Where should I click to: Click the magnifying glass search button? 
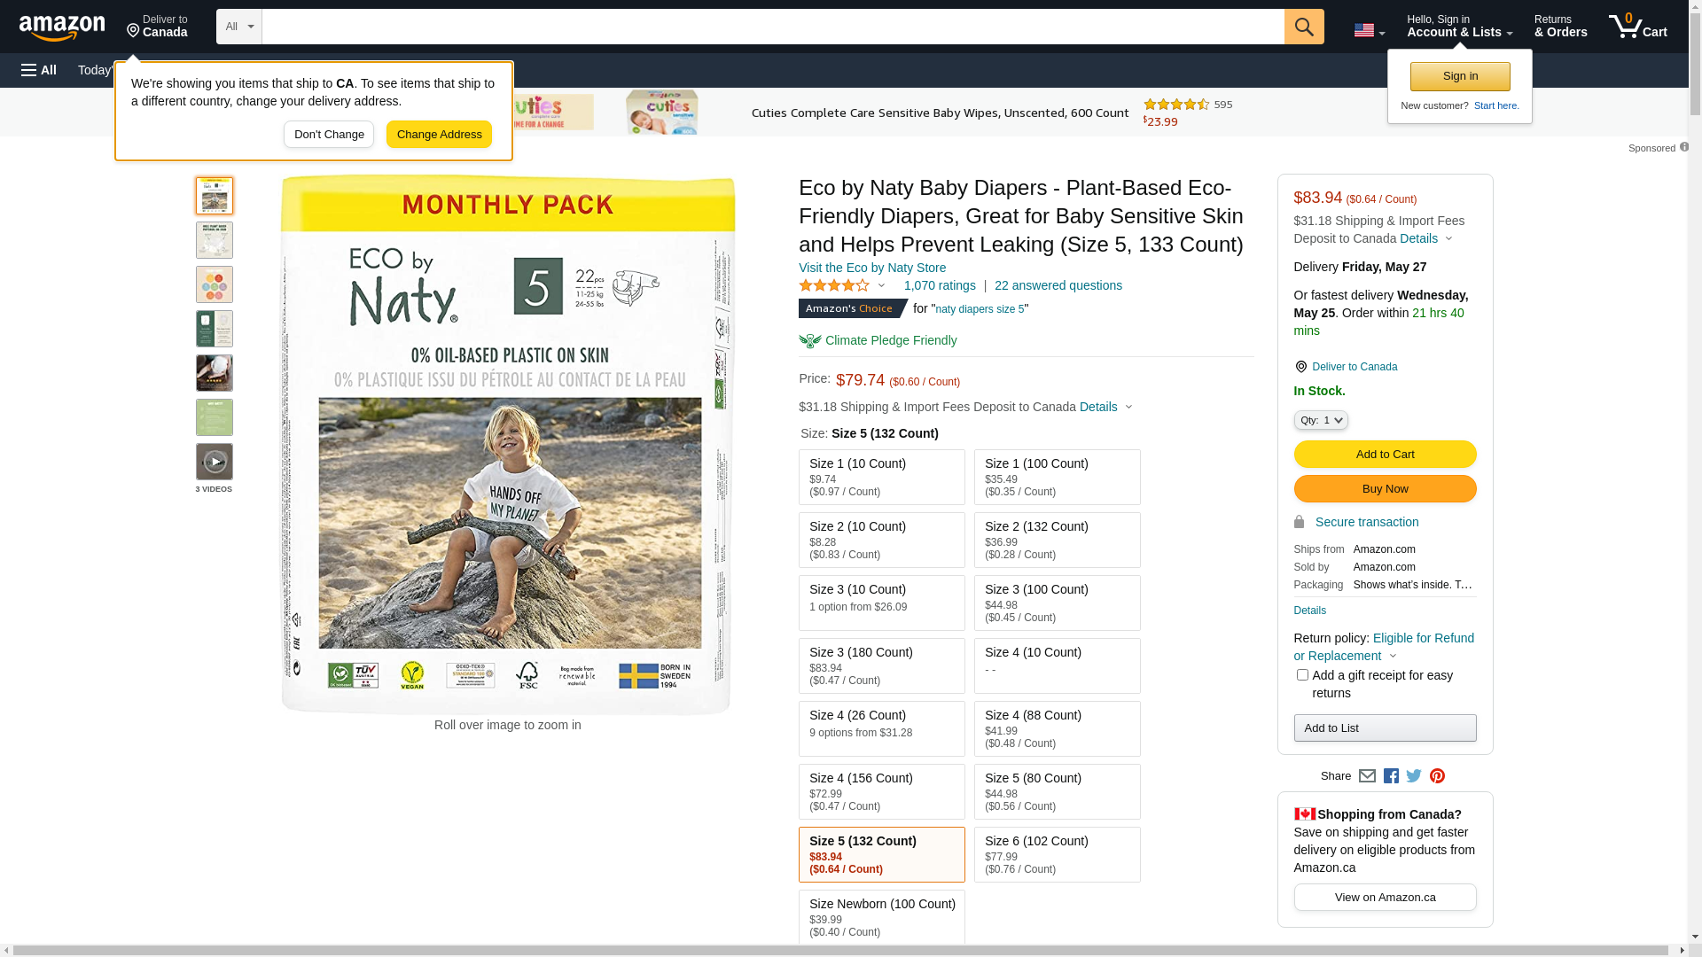1303,27
